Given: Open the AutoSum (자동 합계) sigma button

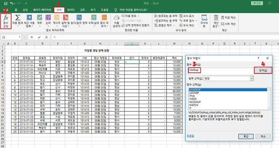Looking at the screenshot, I should click(17, 21).
